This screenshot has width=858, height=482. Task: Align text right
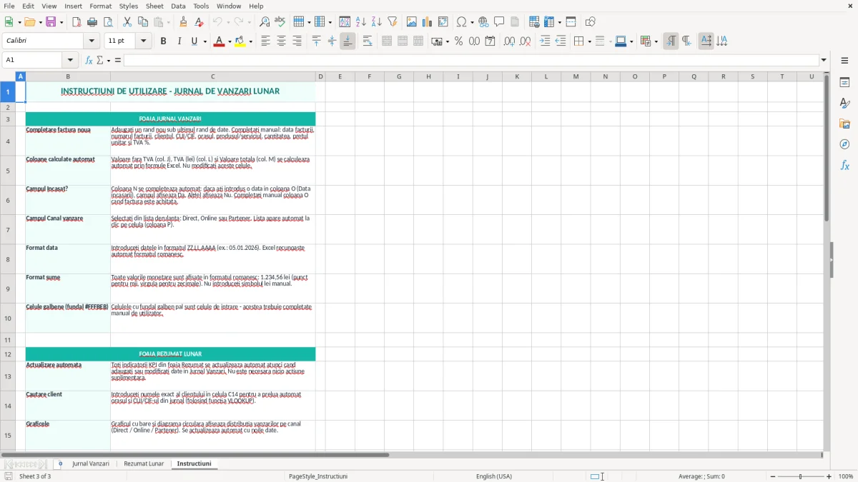click(x=297, y=41)
